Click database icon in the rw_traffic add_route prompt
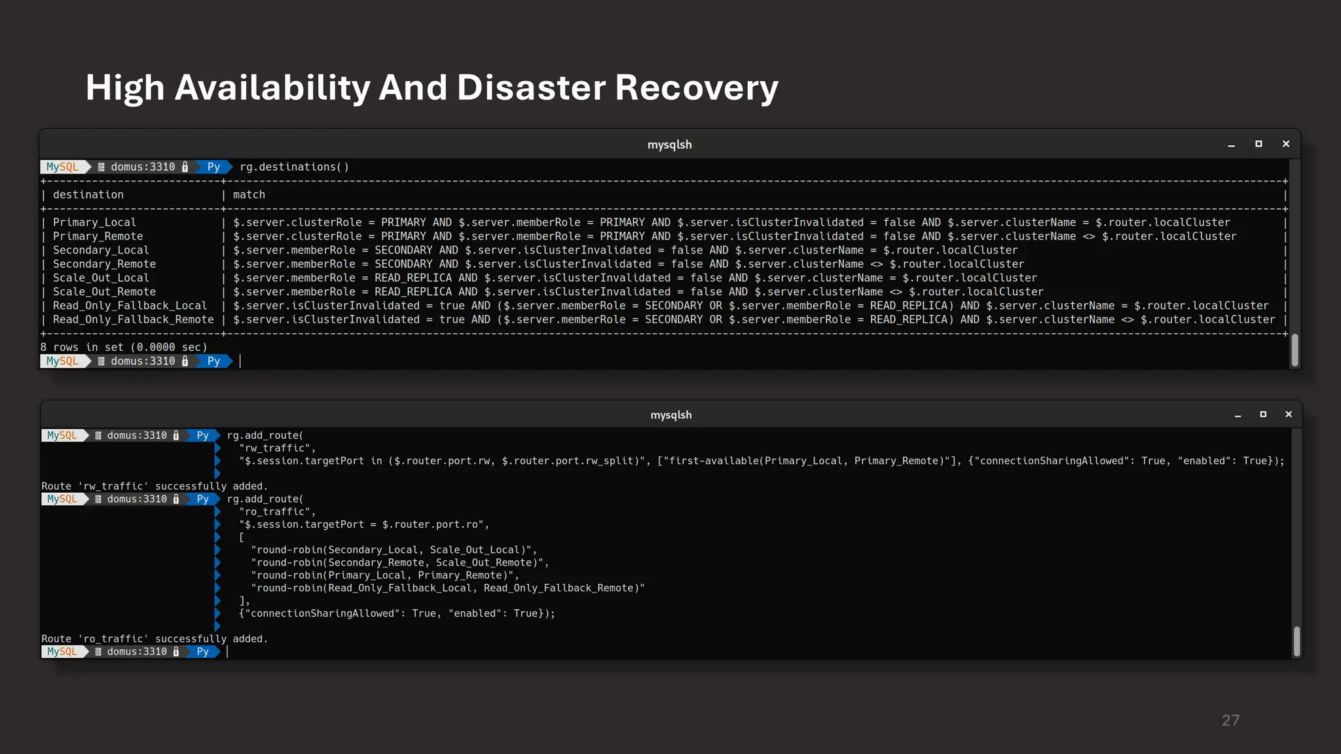Image resolution: width=1341 pixels, height=754 pixels. (x=98, y=436)
